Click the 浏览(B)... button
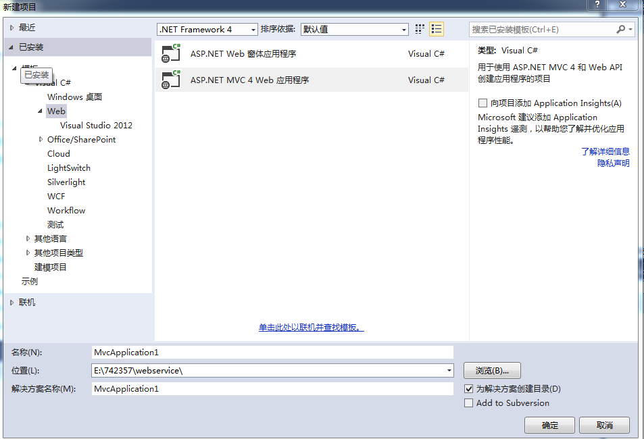 click(492, 370)
